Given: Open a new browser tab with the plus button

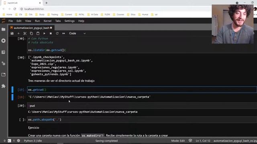Looking at the screenshot, I should point(47,3).
